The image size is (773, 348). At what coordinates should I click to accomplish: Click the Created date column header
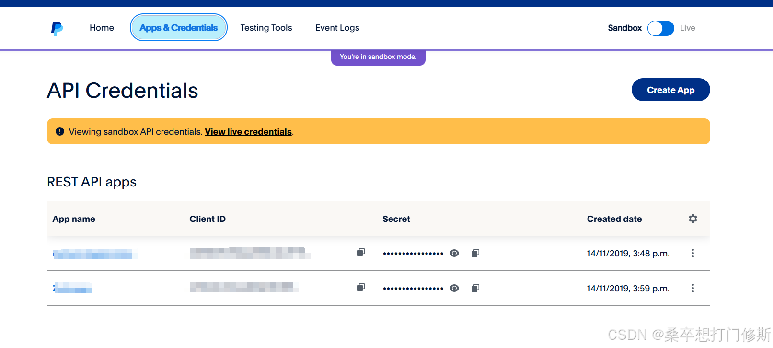pos(614,219)
